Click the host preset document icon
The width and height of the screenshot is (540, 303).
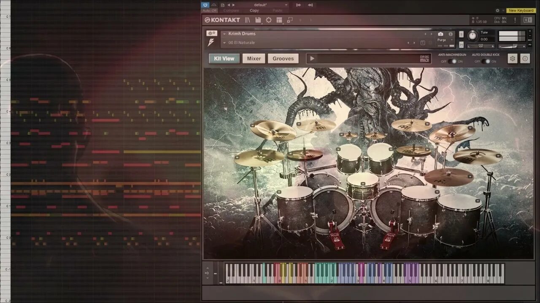pyautogui.click(x=223, y=5)
